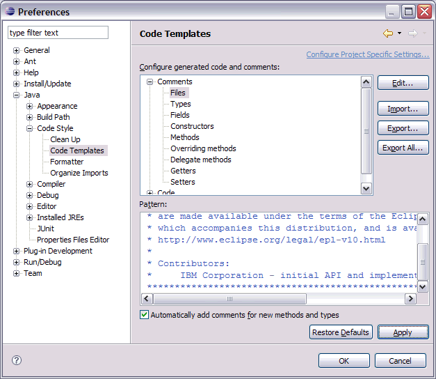Open Configure Project Specific Settings link
The height and width of the screenshot is (379, 436).
[x=368, y=54]
